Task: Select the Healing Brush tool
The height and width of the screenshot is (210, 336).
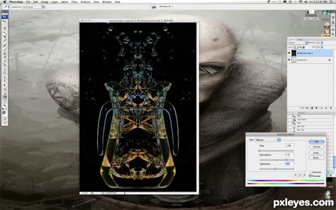Action: [x=4, y=45]
